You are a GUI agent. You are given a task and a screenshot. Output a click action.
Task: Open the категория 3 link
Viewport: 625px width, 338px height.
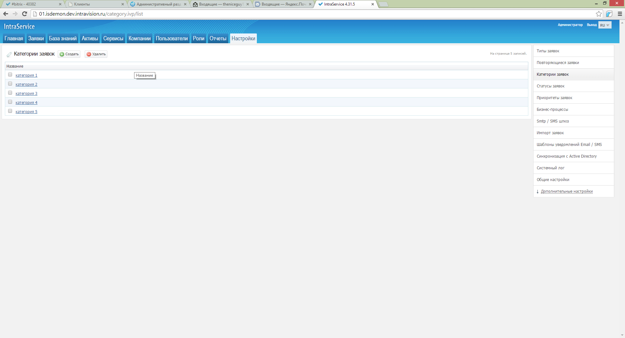26,94
